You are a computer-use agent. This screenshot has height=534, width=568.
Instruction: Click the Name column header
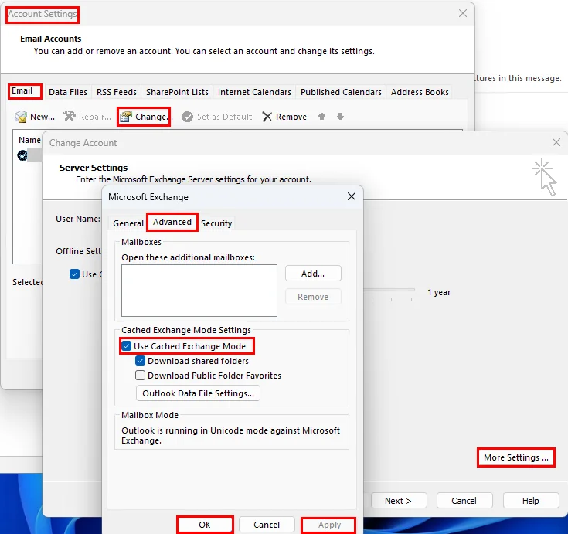tap(29, 140)
